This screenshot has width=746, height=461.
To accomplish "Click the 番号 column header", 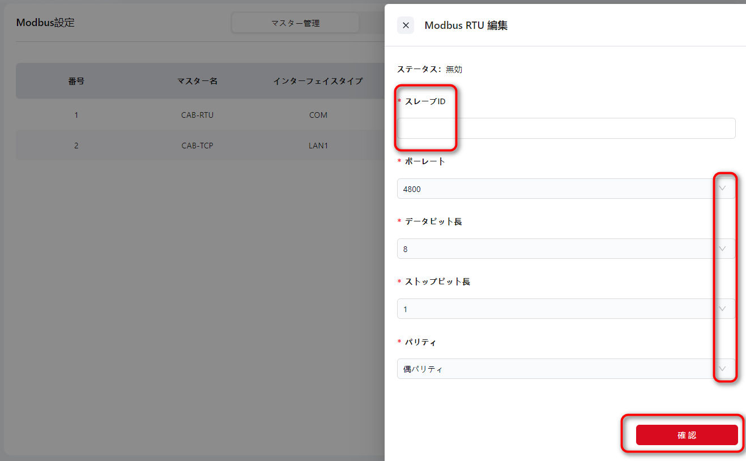I will (76, 81).
